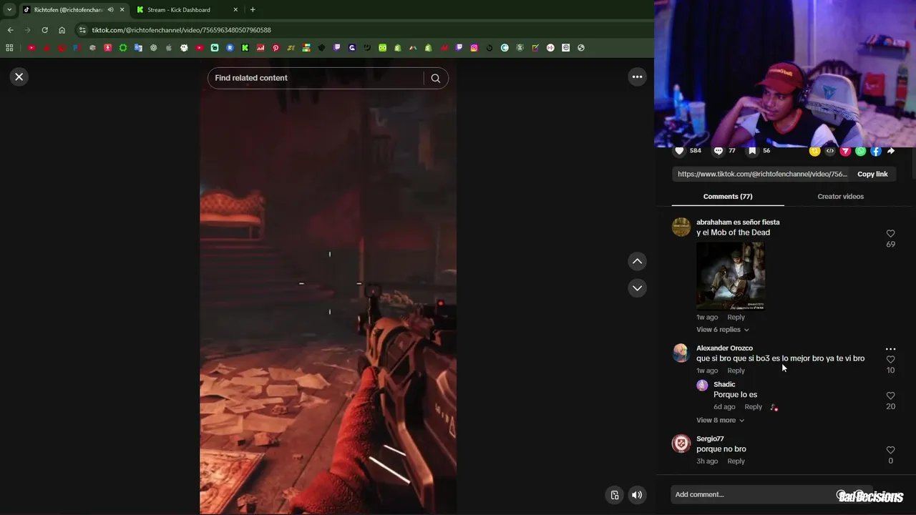Open the ChatGPT bookmark
Image resolution: width=916 pixels, height=515 pixels.
[x=153, y=48]
